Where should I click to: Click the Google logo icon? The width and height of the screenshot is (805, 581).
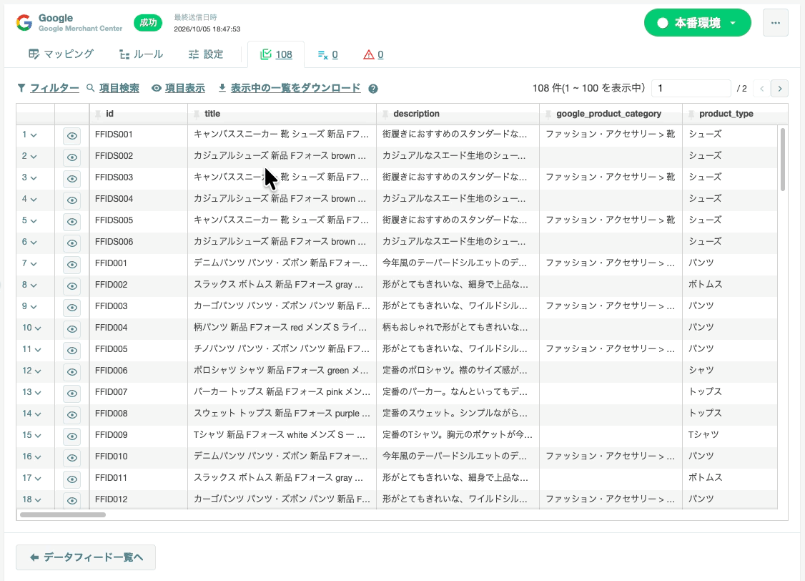pos(24,23)
